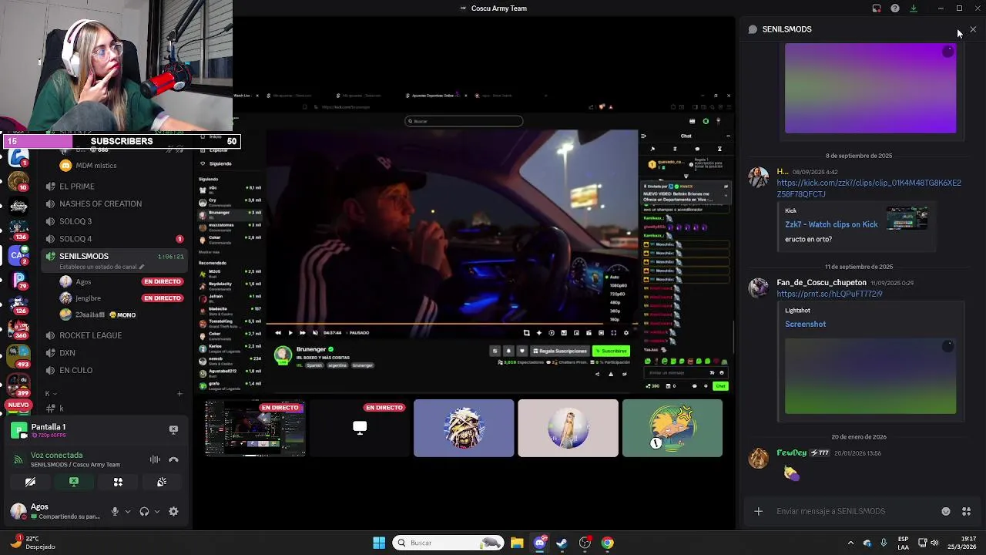Add channel to K category plus
The height and width of the screenshot is (555, 986).
coord(179,394)
